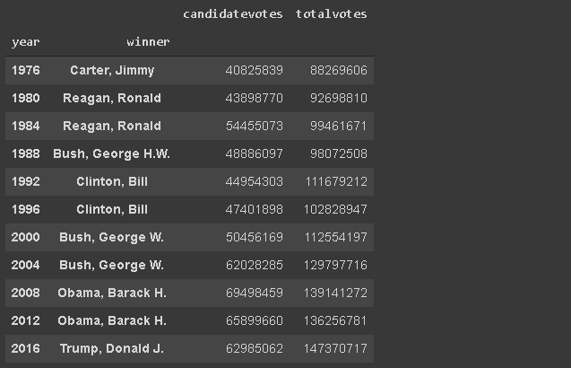
Task: Select the 2008 year cell
Action: 26,293
